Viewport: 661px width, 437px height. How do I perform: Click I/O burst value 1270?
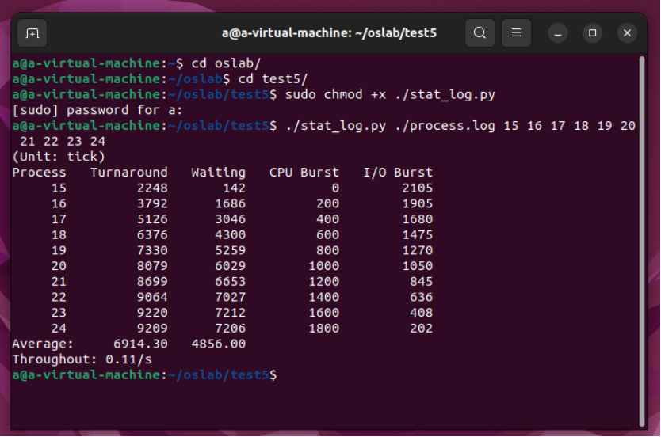coord(418,250)
